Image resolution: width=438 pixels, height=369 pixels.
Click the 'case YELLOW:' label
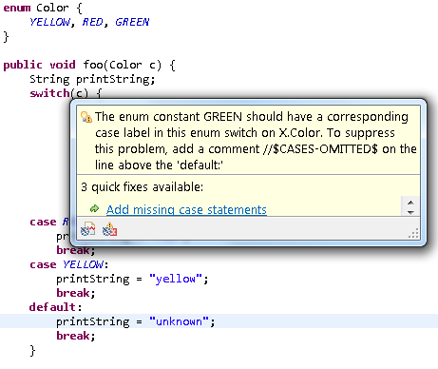point(69,264)
